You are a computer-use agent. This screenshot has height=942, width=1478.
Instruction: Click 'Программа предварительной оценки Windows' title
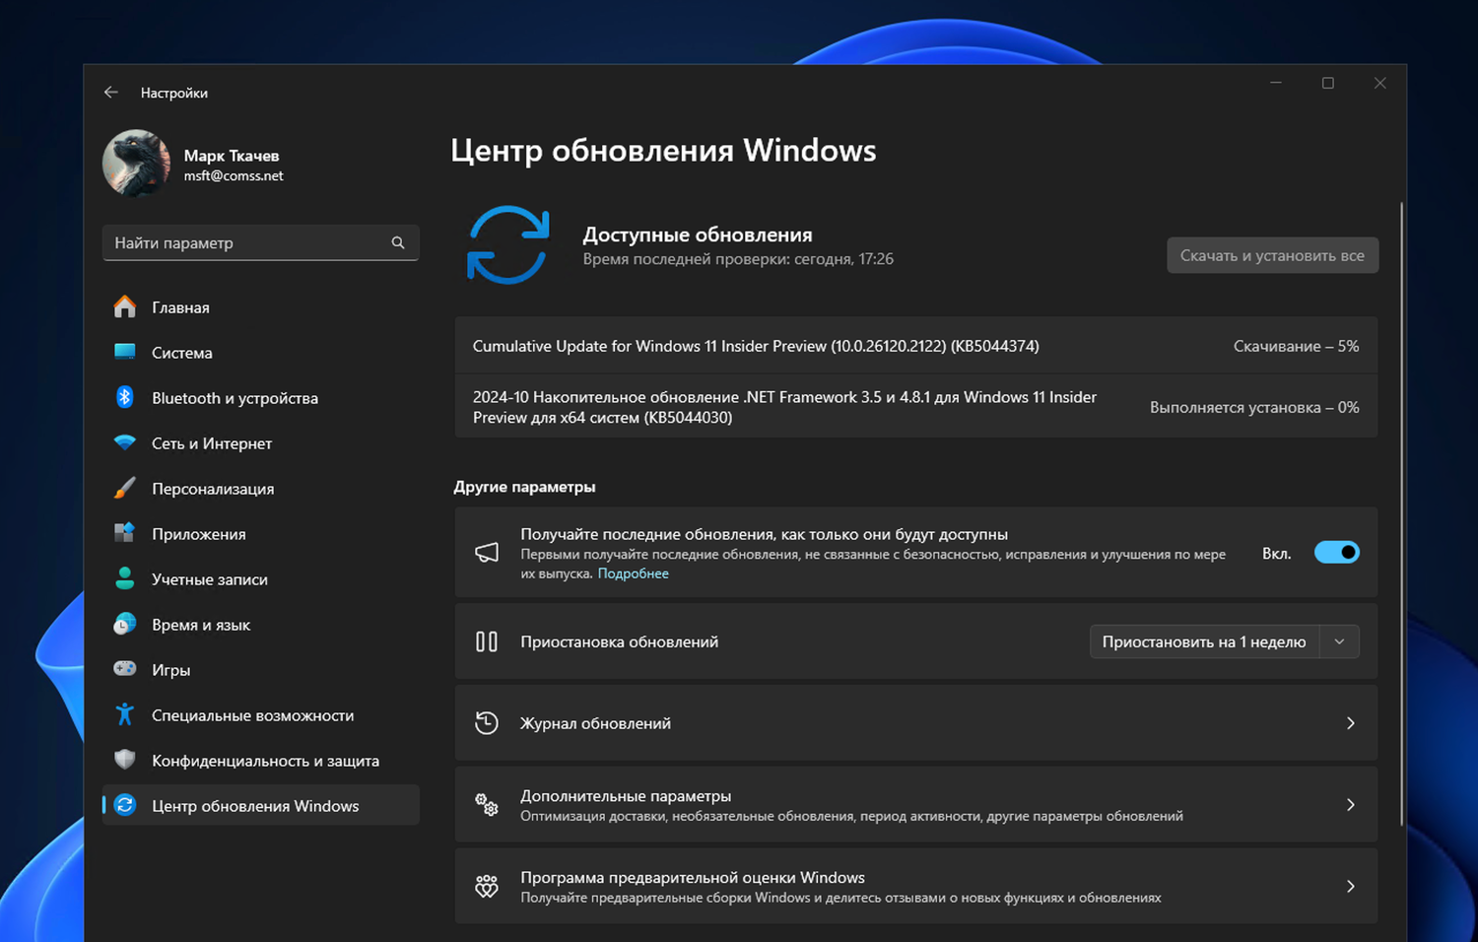click(x=693, y=878)
